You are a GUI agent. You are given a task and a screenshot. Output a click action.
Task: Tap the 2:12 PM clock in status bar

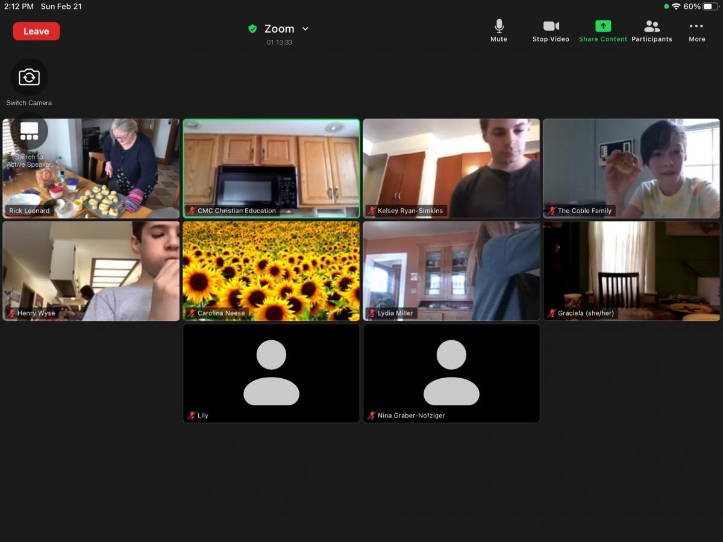[19, 7]
